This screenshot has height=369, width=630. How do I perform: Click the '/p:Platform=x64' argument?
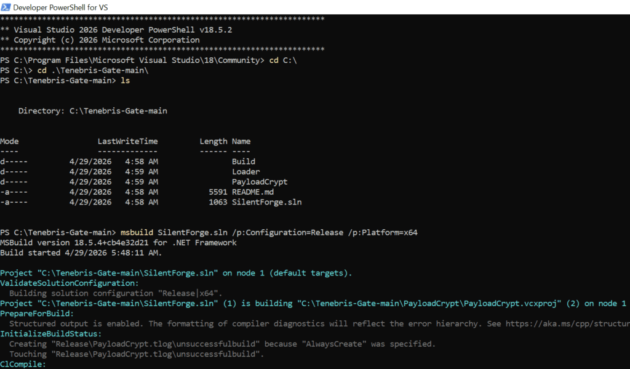point(383,233)
